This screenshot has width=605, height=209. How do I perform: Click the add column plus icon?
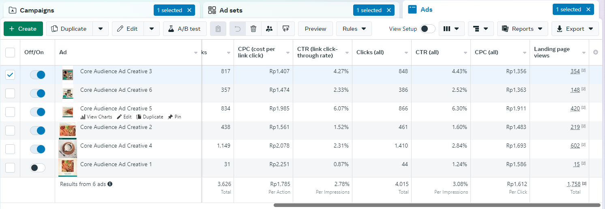pos(596,52)
